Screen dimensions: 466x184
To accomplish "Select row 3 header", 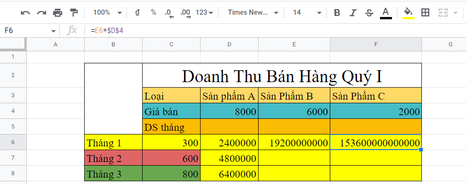I will (13, 95).
